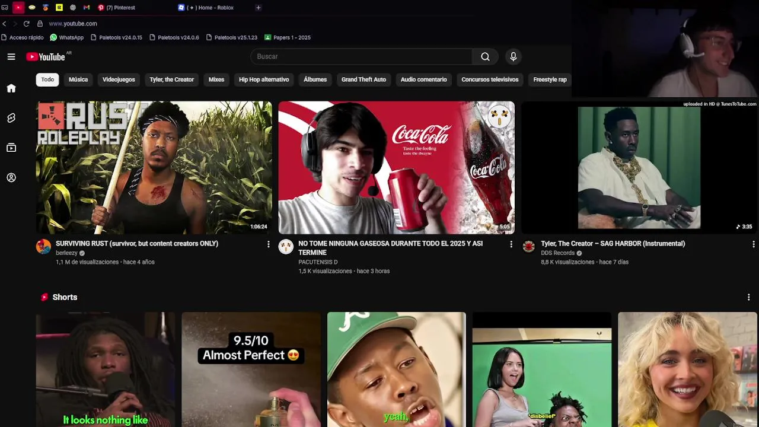
Task: Switch to the Pinterest tab
Action: [117, 8]
